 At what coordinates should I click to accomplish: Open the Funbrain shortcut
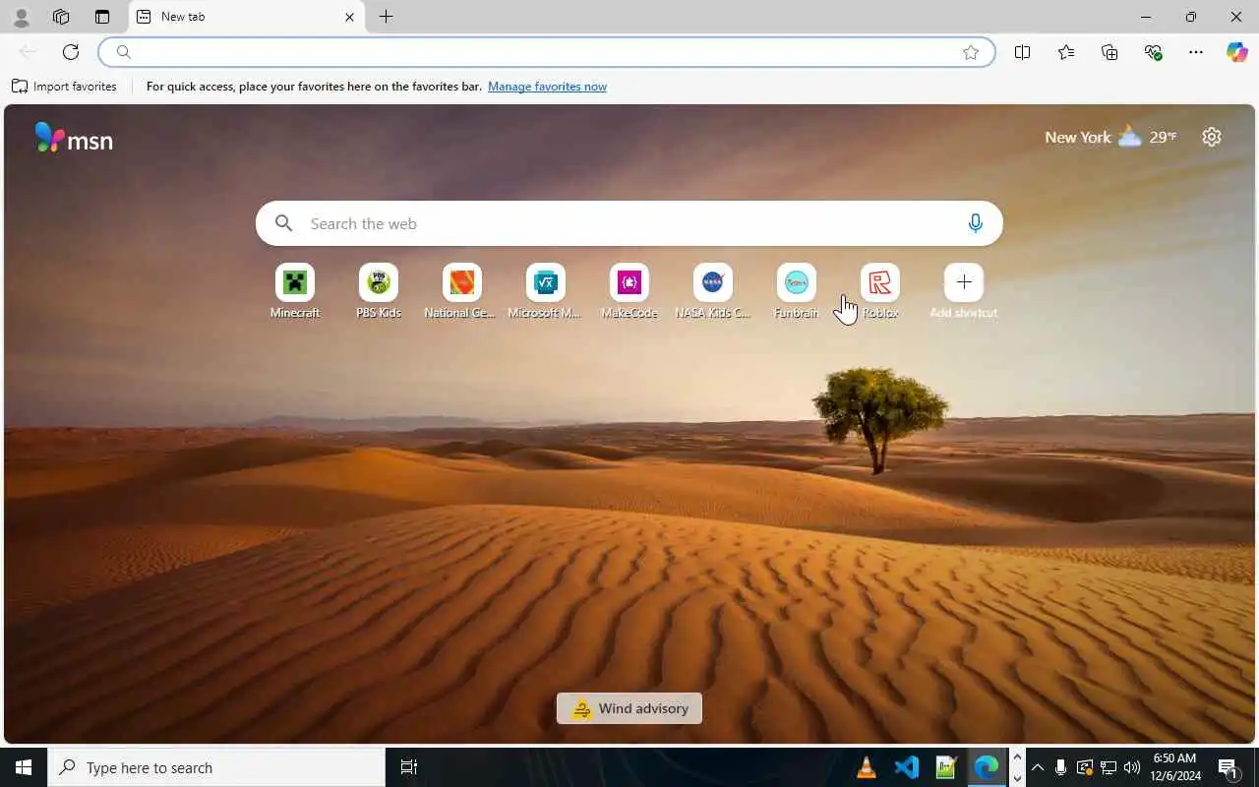[x=797, y=292]
